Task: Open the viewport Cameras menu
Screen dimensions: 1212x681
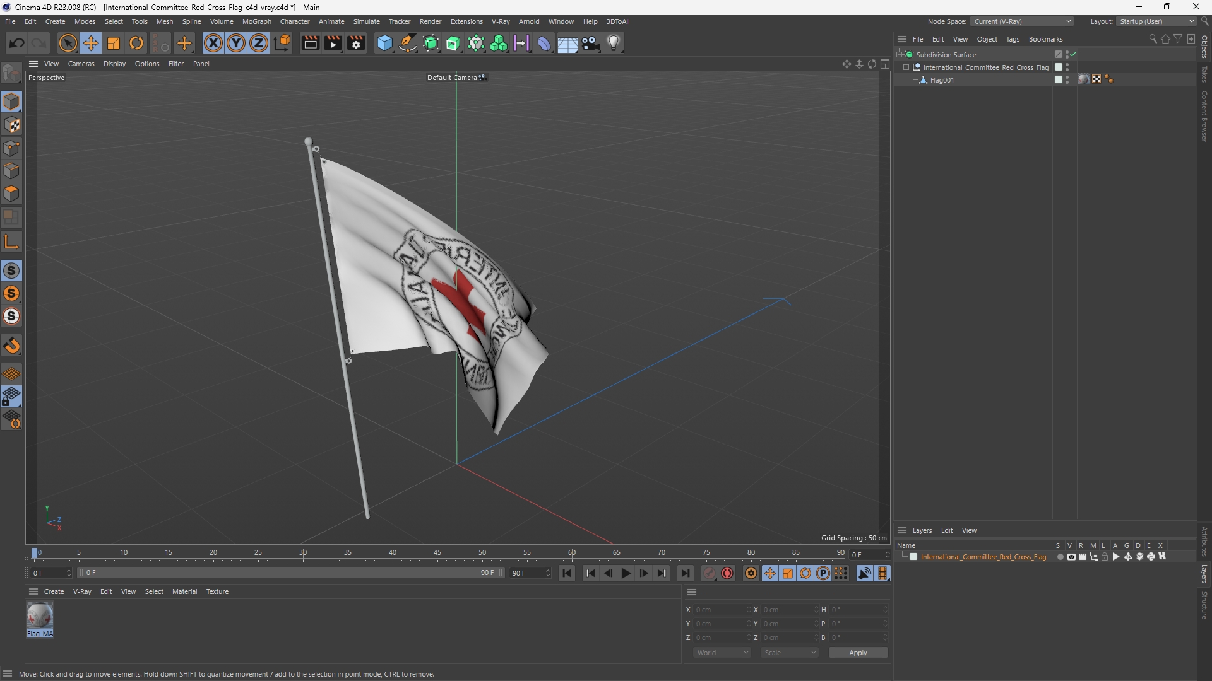Action: tap(81, 64)
